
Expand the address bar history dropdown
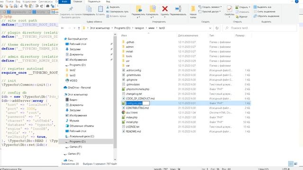[210, 28]
